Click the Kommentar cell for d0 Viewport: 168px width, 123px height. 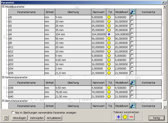coord(149,17)
